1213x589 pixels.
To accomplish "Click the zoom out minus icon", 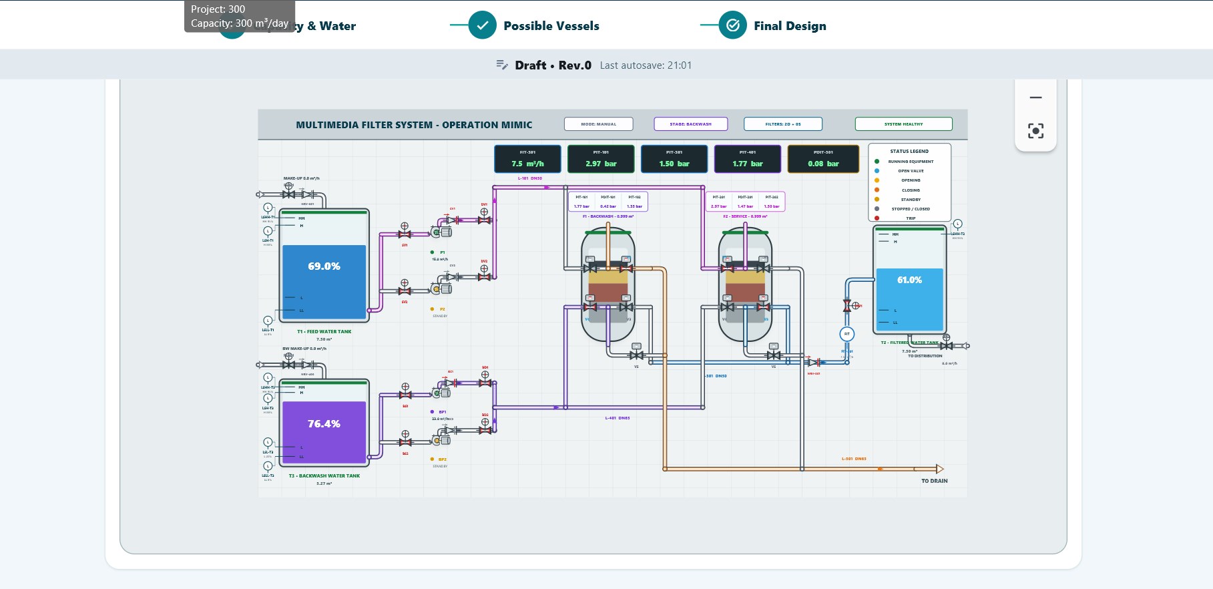I will [1035, 97].
